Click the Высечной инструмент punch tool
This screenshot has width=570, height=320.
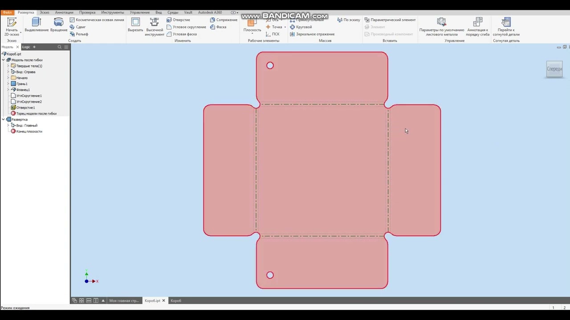[x=155, y=27]
